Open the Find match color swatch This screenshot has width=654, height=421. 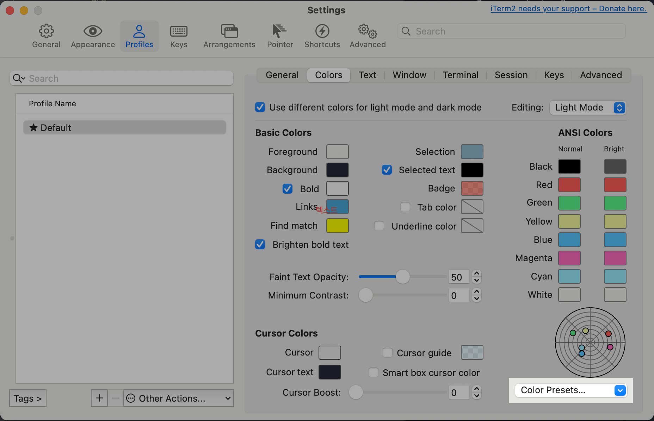pyautogui.click(x=337, y=226)
